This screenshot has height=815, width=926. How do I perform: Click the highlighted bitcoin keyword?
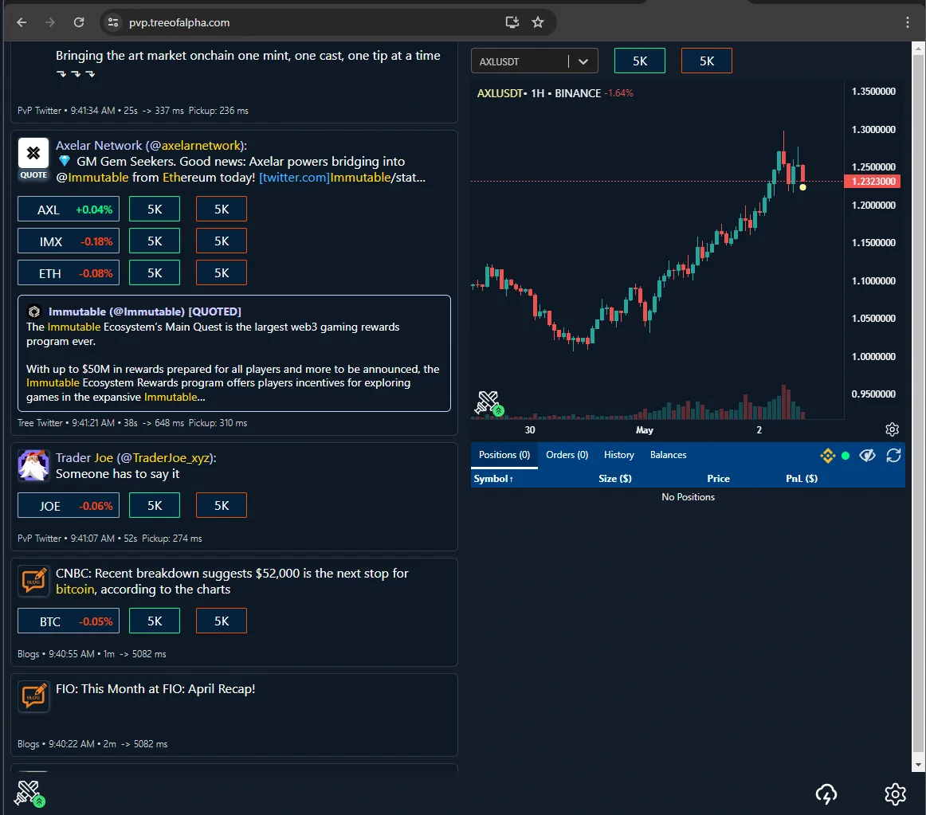point(75,590)
